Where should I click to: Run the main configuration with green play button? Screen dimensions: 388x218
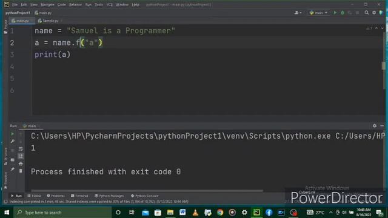[335, 13]
